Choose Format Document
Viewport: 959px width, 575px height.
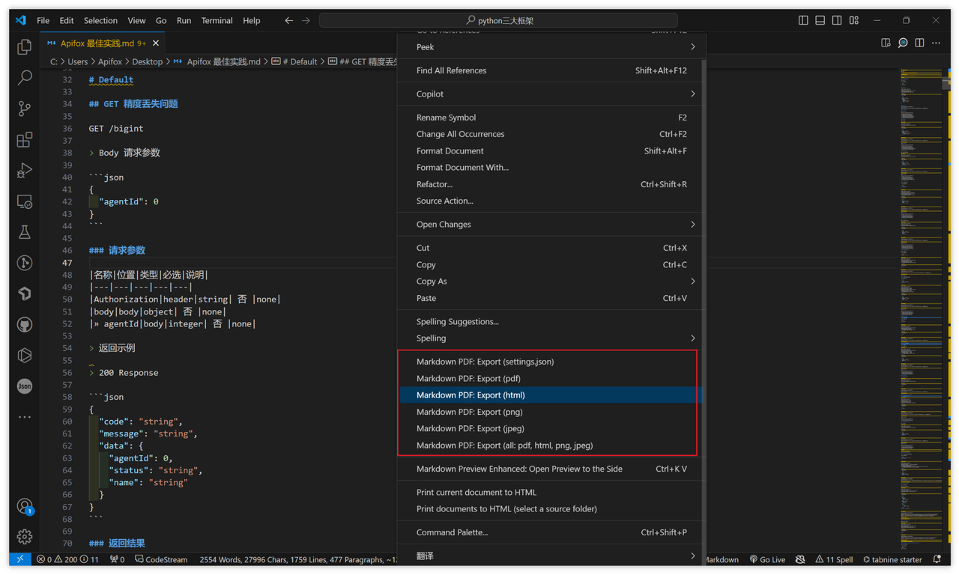549,150
